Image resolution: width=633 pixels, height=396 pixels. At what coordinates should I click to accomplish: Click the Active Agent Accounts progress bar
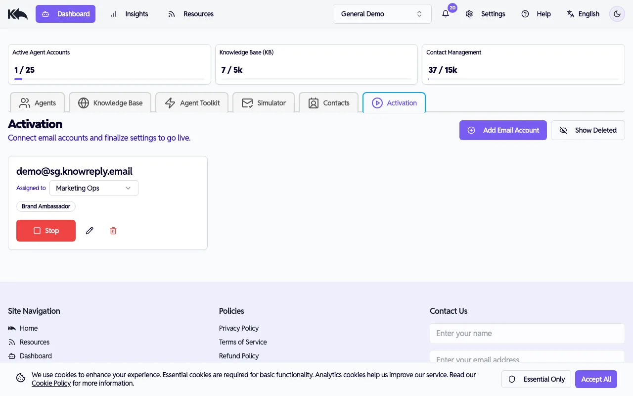pyautogui.click(x=109, y=79)
